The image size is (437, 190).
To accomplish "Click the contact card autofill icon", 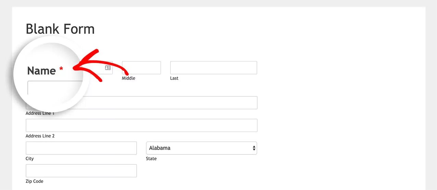I will click(x=108, y=68).
